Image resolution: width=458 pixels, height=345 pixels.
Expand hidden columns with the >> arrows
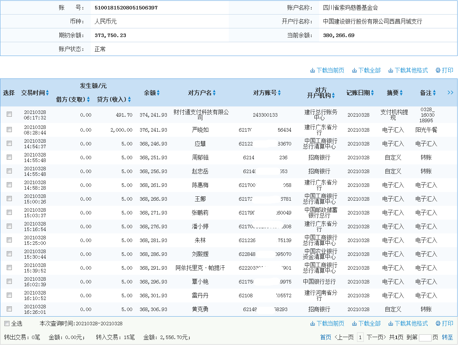(x=451, y=93)
